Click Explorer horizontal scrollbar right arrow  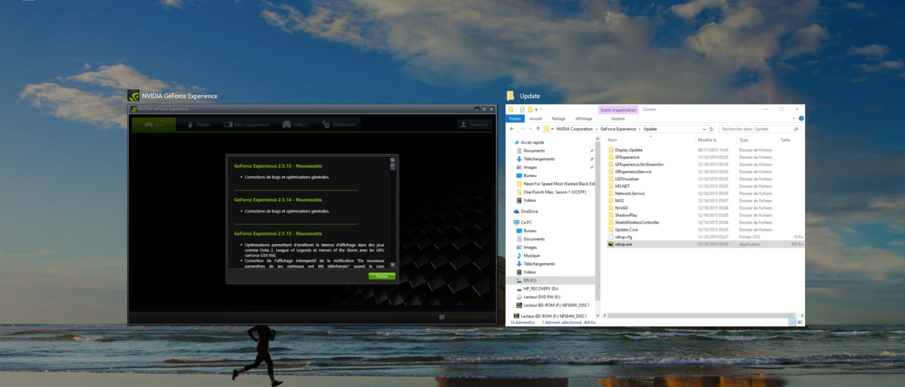tap(802, 315)
